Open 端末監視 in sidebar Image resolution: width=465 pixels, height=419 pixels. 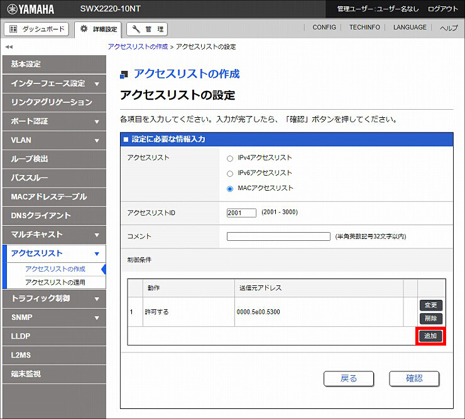[x=54, y=374]
